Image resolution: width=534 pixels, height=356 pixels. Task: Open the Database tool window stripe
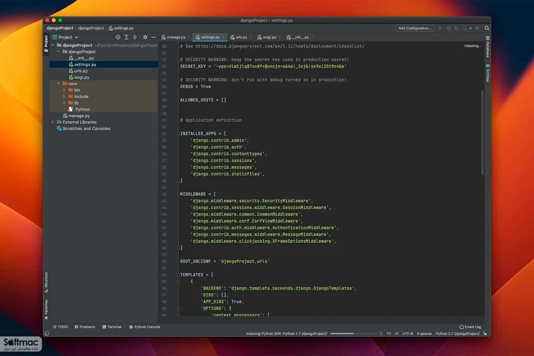[488, 47]
